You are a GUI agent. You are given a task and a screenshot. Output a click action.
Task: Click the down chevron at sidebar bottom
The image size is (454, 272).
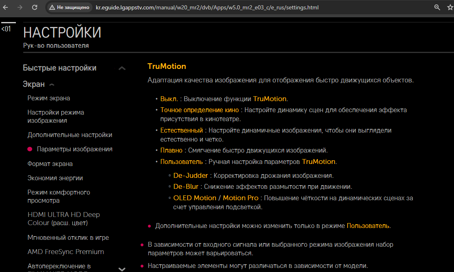click(121, 269)
